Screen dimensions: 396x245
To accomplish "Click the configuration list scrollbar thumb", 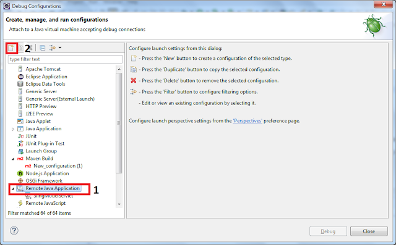I will point(119,123).
